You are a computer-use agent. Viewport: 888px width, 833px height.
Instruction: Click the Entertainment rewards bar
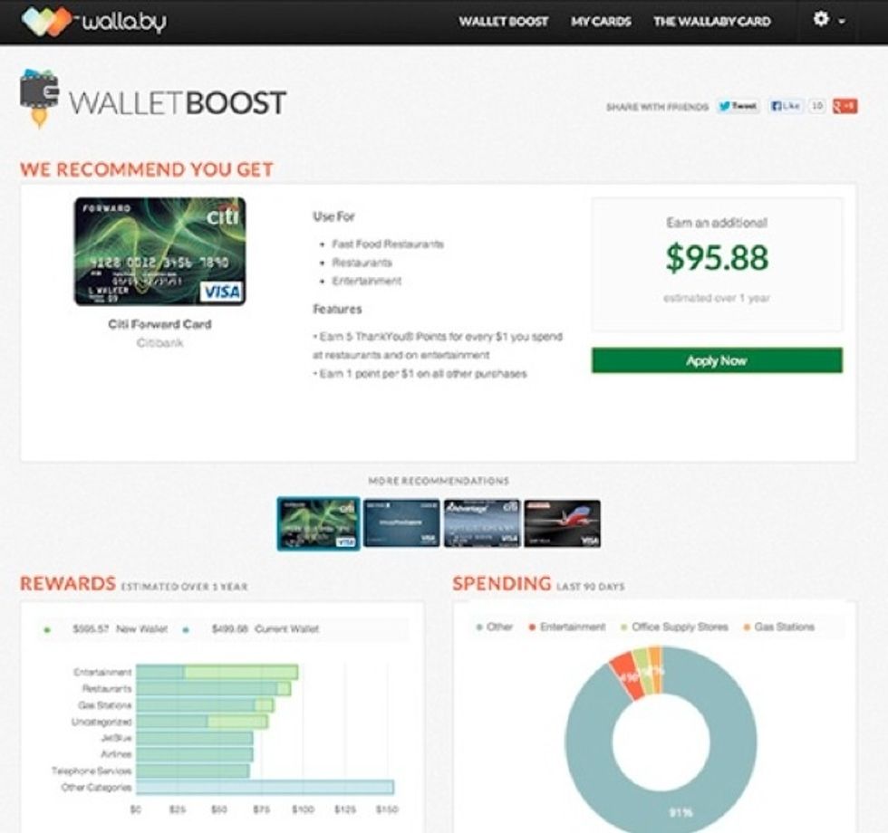coord(217,672)
